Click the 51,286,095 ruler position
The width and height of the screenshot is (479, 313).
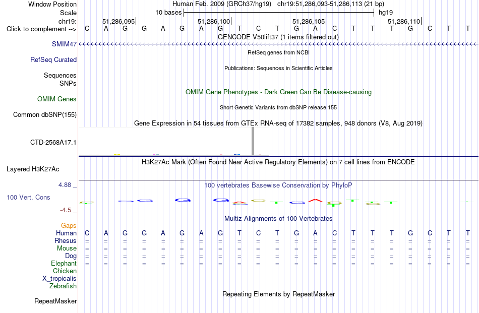pos(118,21)
